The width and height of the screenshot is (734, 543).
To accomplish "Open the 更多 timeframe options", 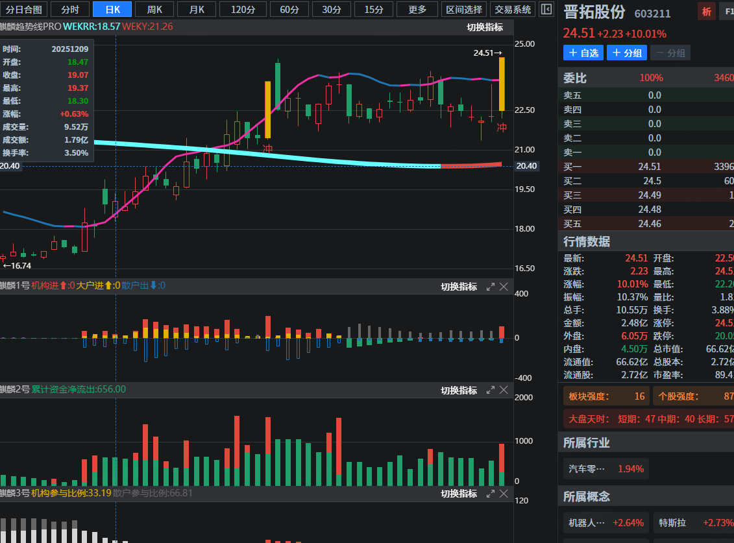I will point(417,9).
